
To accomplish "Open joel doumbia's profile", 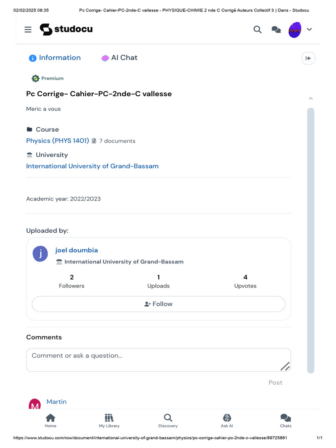I will tap(77, 250).
